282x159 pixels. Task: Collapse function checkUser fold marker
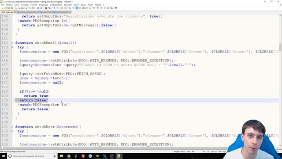[12, 127]
